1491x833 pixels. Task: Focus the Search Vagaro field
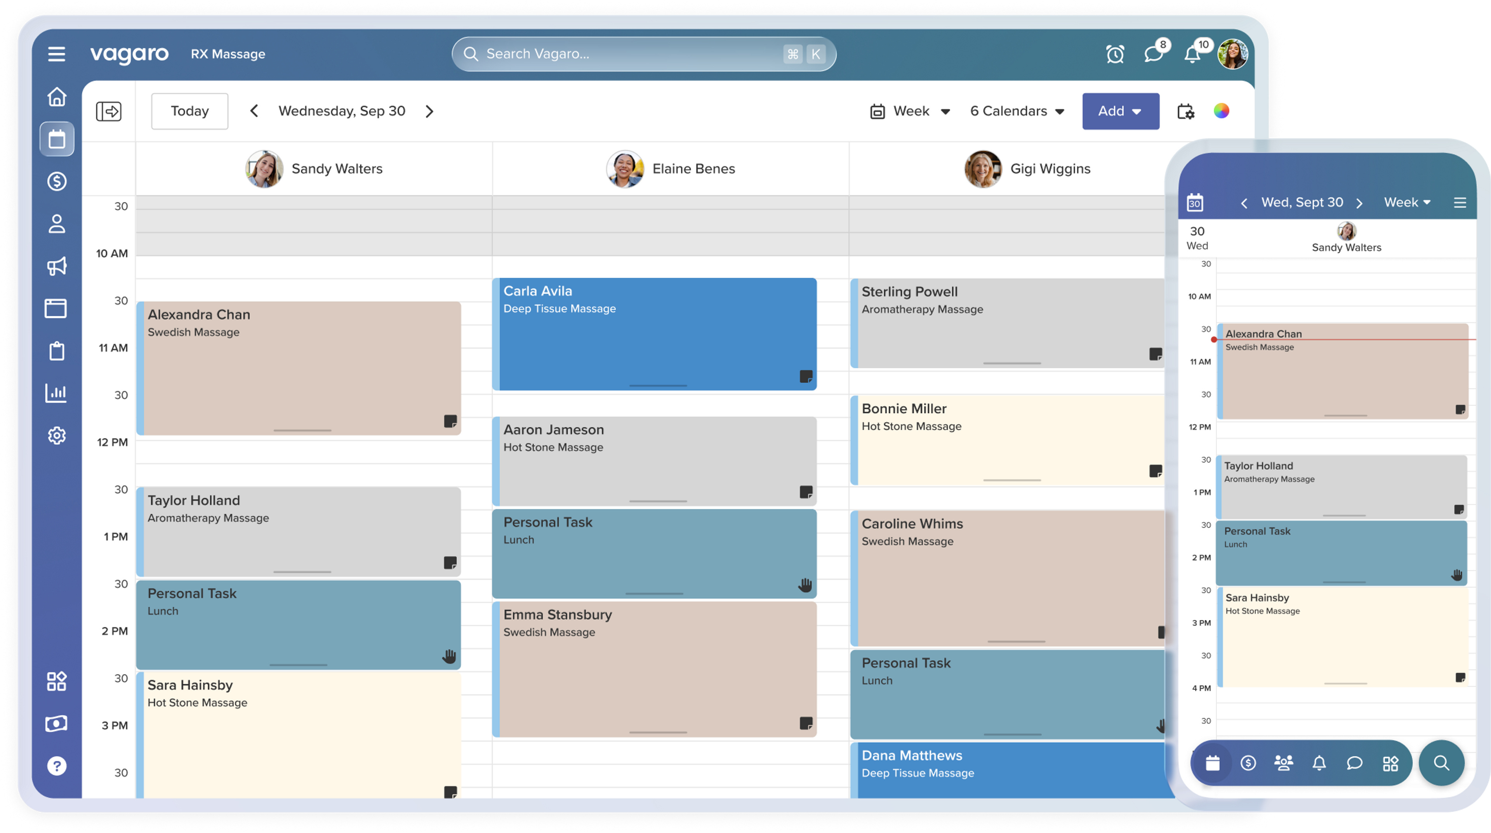644,54
